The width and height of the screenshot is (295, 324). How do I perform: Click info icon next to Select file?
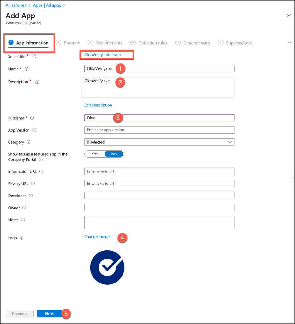pyautogui.click(x=34, y=57)
